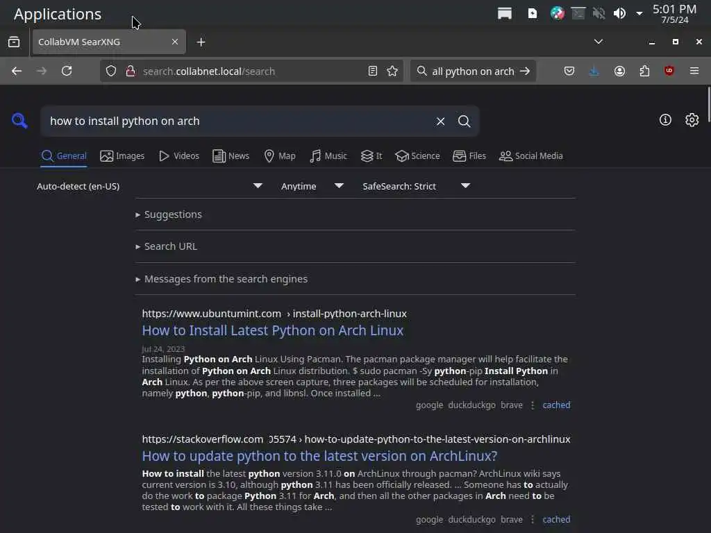Reload the current page
Viewport: 711px width, 533px height.
[67, 71]
